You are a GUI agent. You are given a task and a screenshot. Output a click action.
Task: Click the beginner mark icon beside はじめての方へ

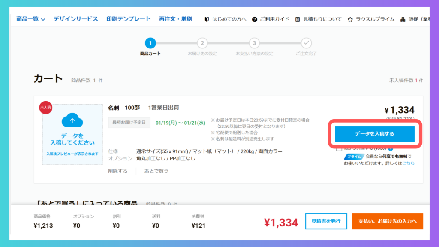[x=207, y=19]
